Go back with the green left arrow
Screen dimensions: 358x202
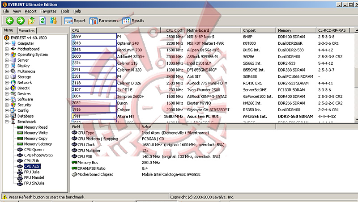coord(9,21)
